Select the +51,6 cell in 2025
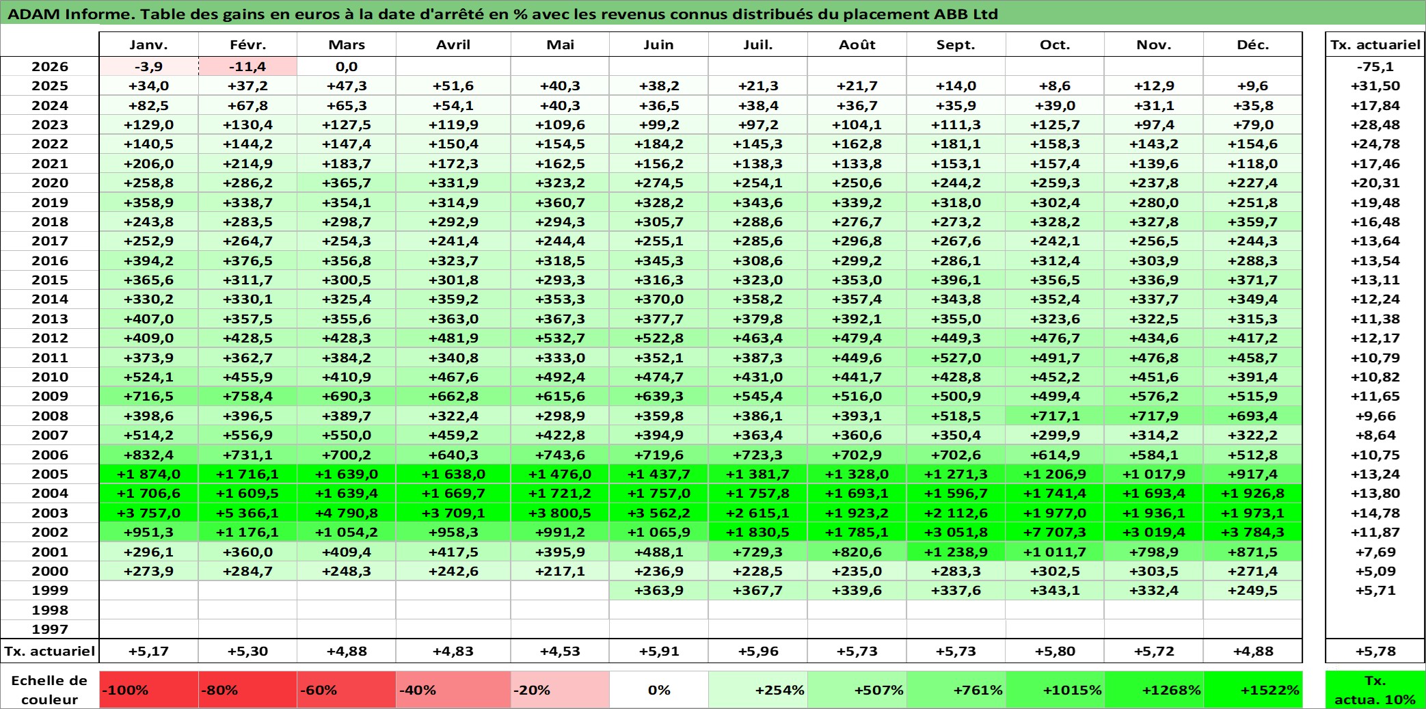 pos(453,85)
